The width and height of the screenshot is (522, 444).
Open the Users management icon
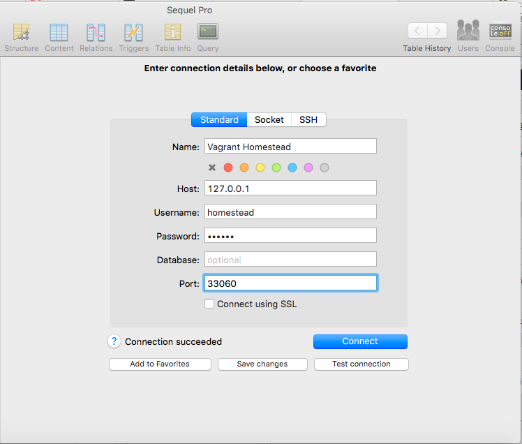468,30
